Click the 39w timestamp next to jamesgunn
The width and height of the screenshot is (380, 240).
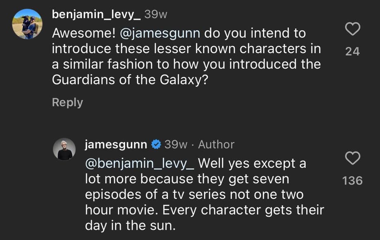click(176, 144)
